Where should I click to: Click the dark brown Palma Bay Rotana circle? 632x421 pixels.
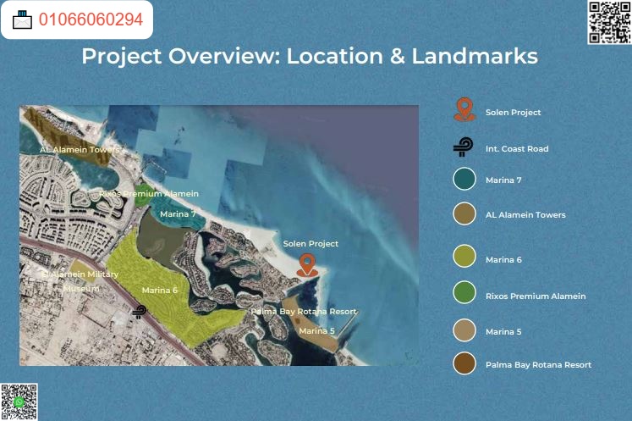click(464, 363)
